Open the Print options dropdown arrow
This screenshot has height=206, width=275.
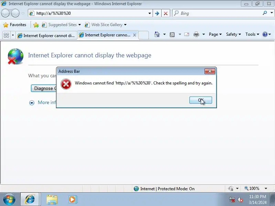point(203,34)
